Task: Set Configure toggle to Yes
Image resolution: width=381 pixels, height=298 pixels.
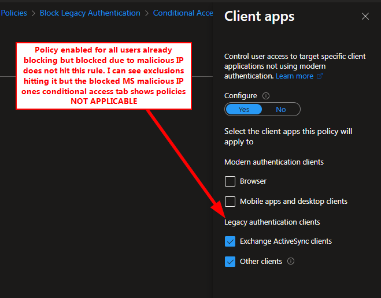Action: [x=244, y=110]
